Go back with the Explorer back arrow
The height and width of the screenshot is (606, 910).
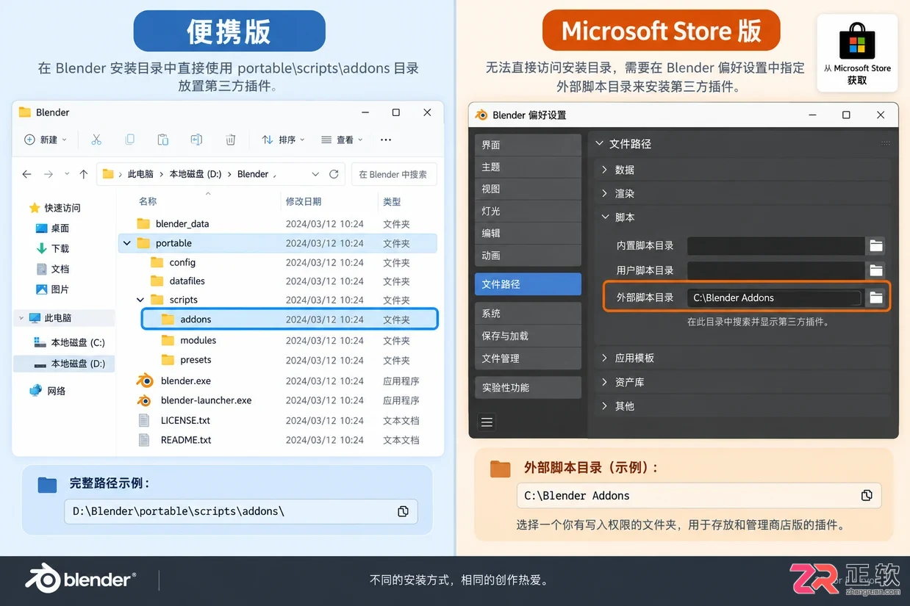click(27, 174)
